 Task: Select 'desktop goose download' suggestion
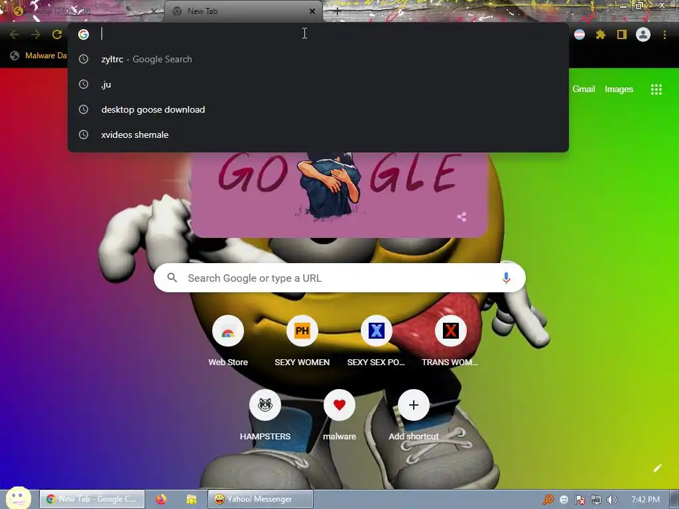tap(318, 109)
